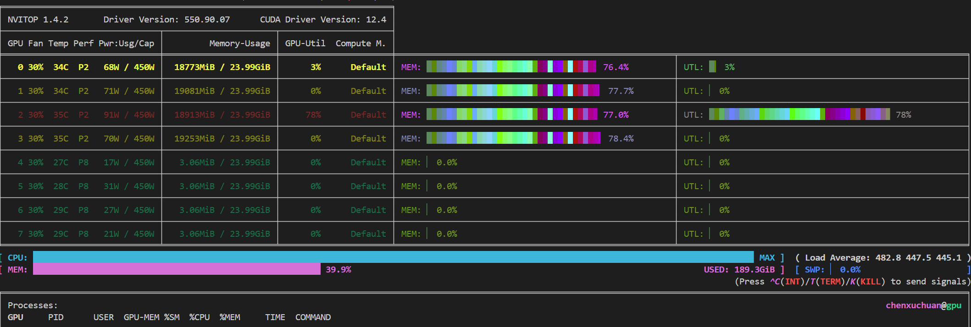Click GPU 2 rainbow UTL bar at 78%
Viewport: 971px width, 327px height.
coord(799,114)
